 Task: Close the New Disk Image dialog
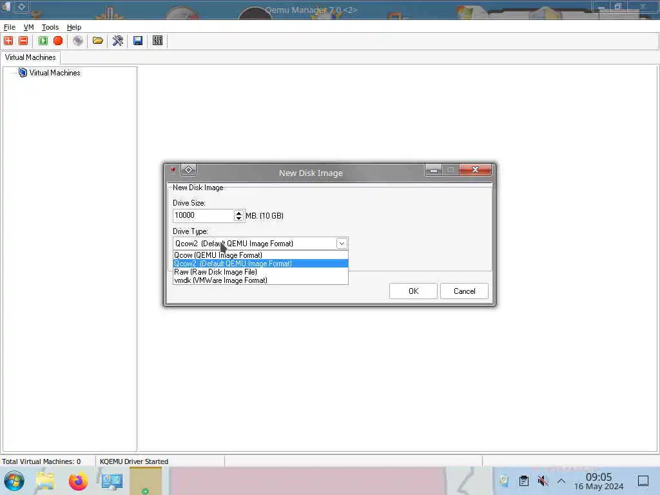click(475, 170)
